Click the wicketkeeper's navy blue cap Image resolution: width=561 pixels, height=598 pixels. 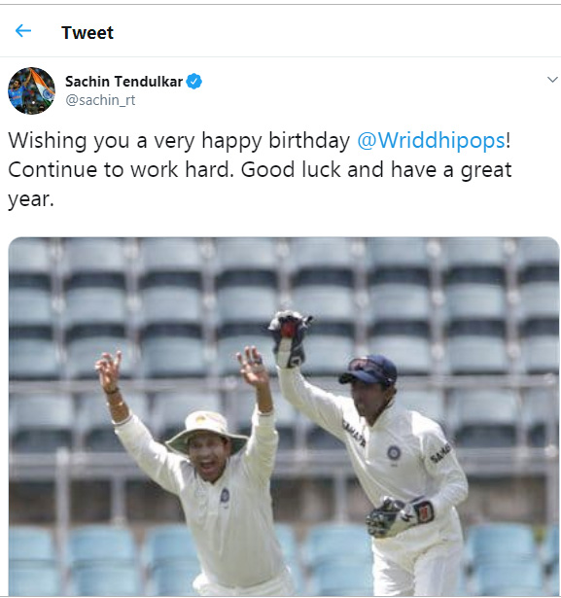(368, 369)
